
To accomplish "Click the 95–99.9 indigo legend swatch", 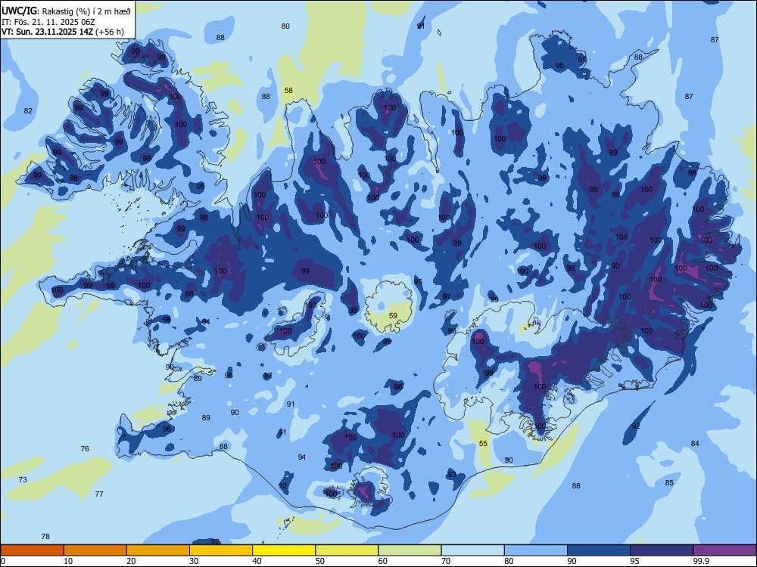I will point(662,550).
